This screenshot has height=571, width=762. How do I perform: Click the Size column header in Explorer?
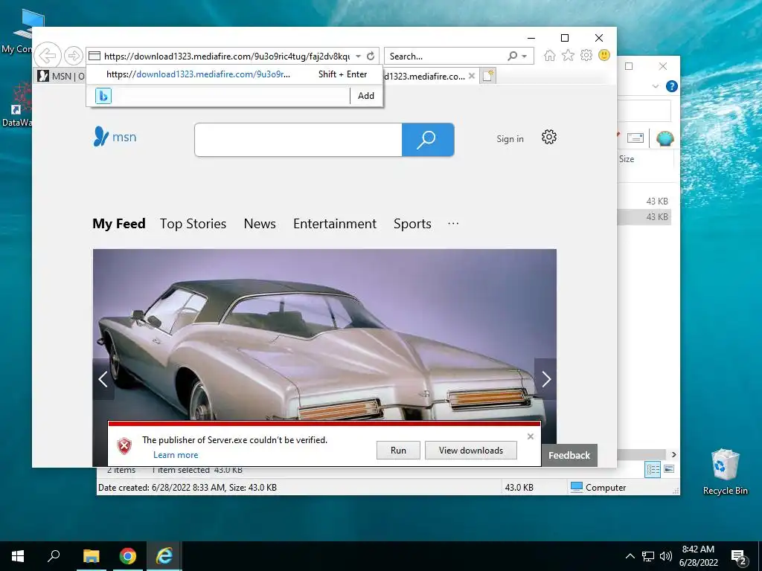point(627,159)
